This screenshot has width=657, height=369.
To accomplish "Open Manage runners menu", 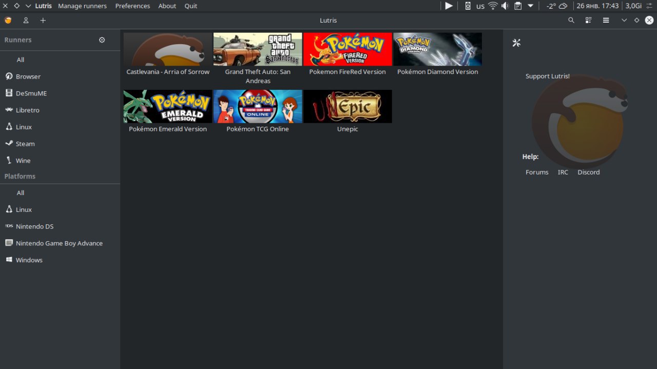I will tap(82, 6).
